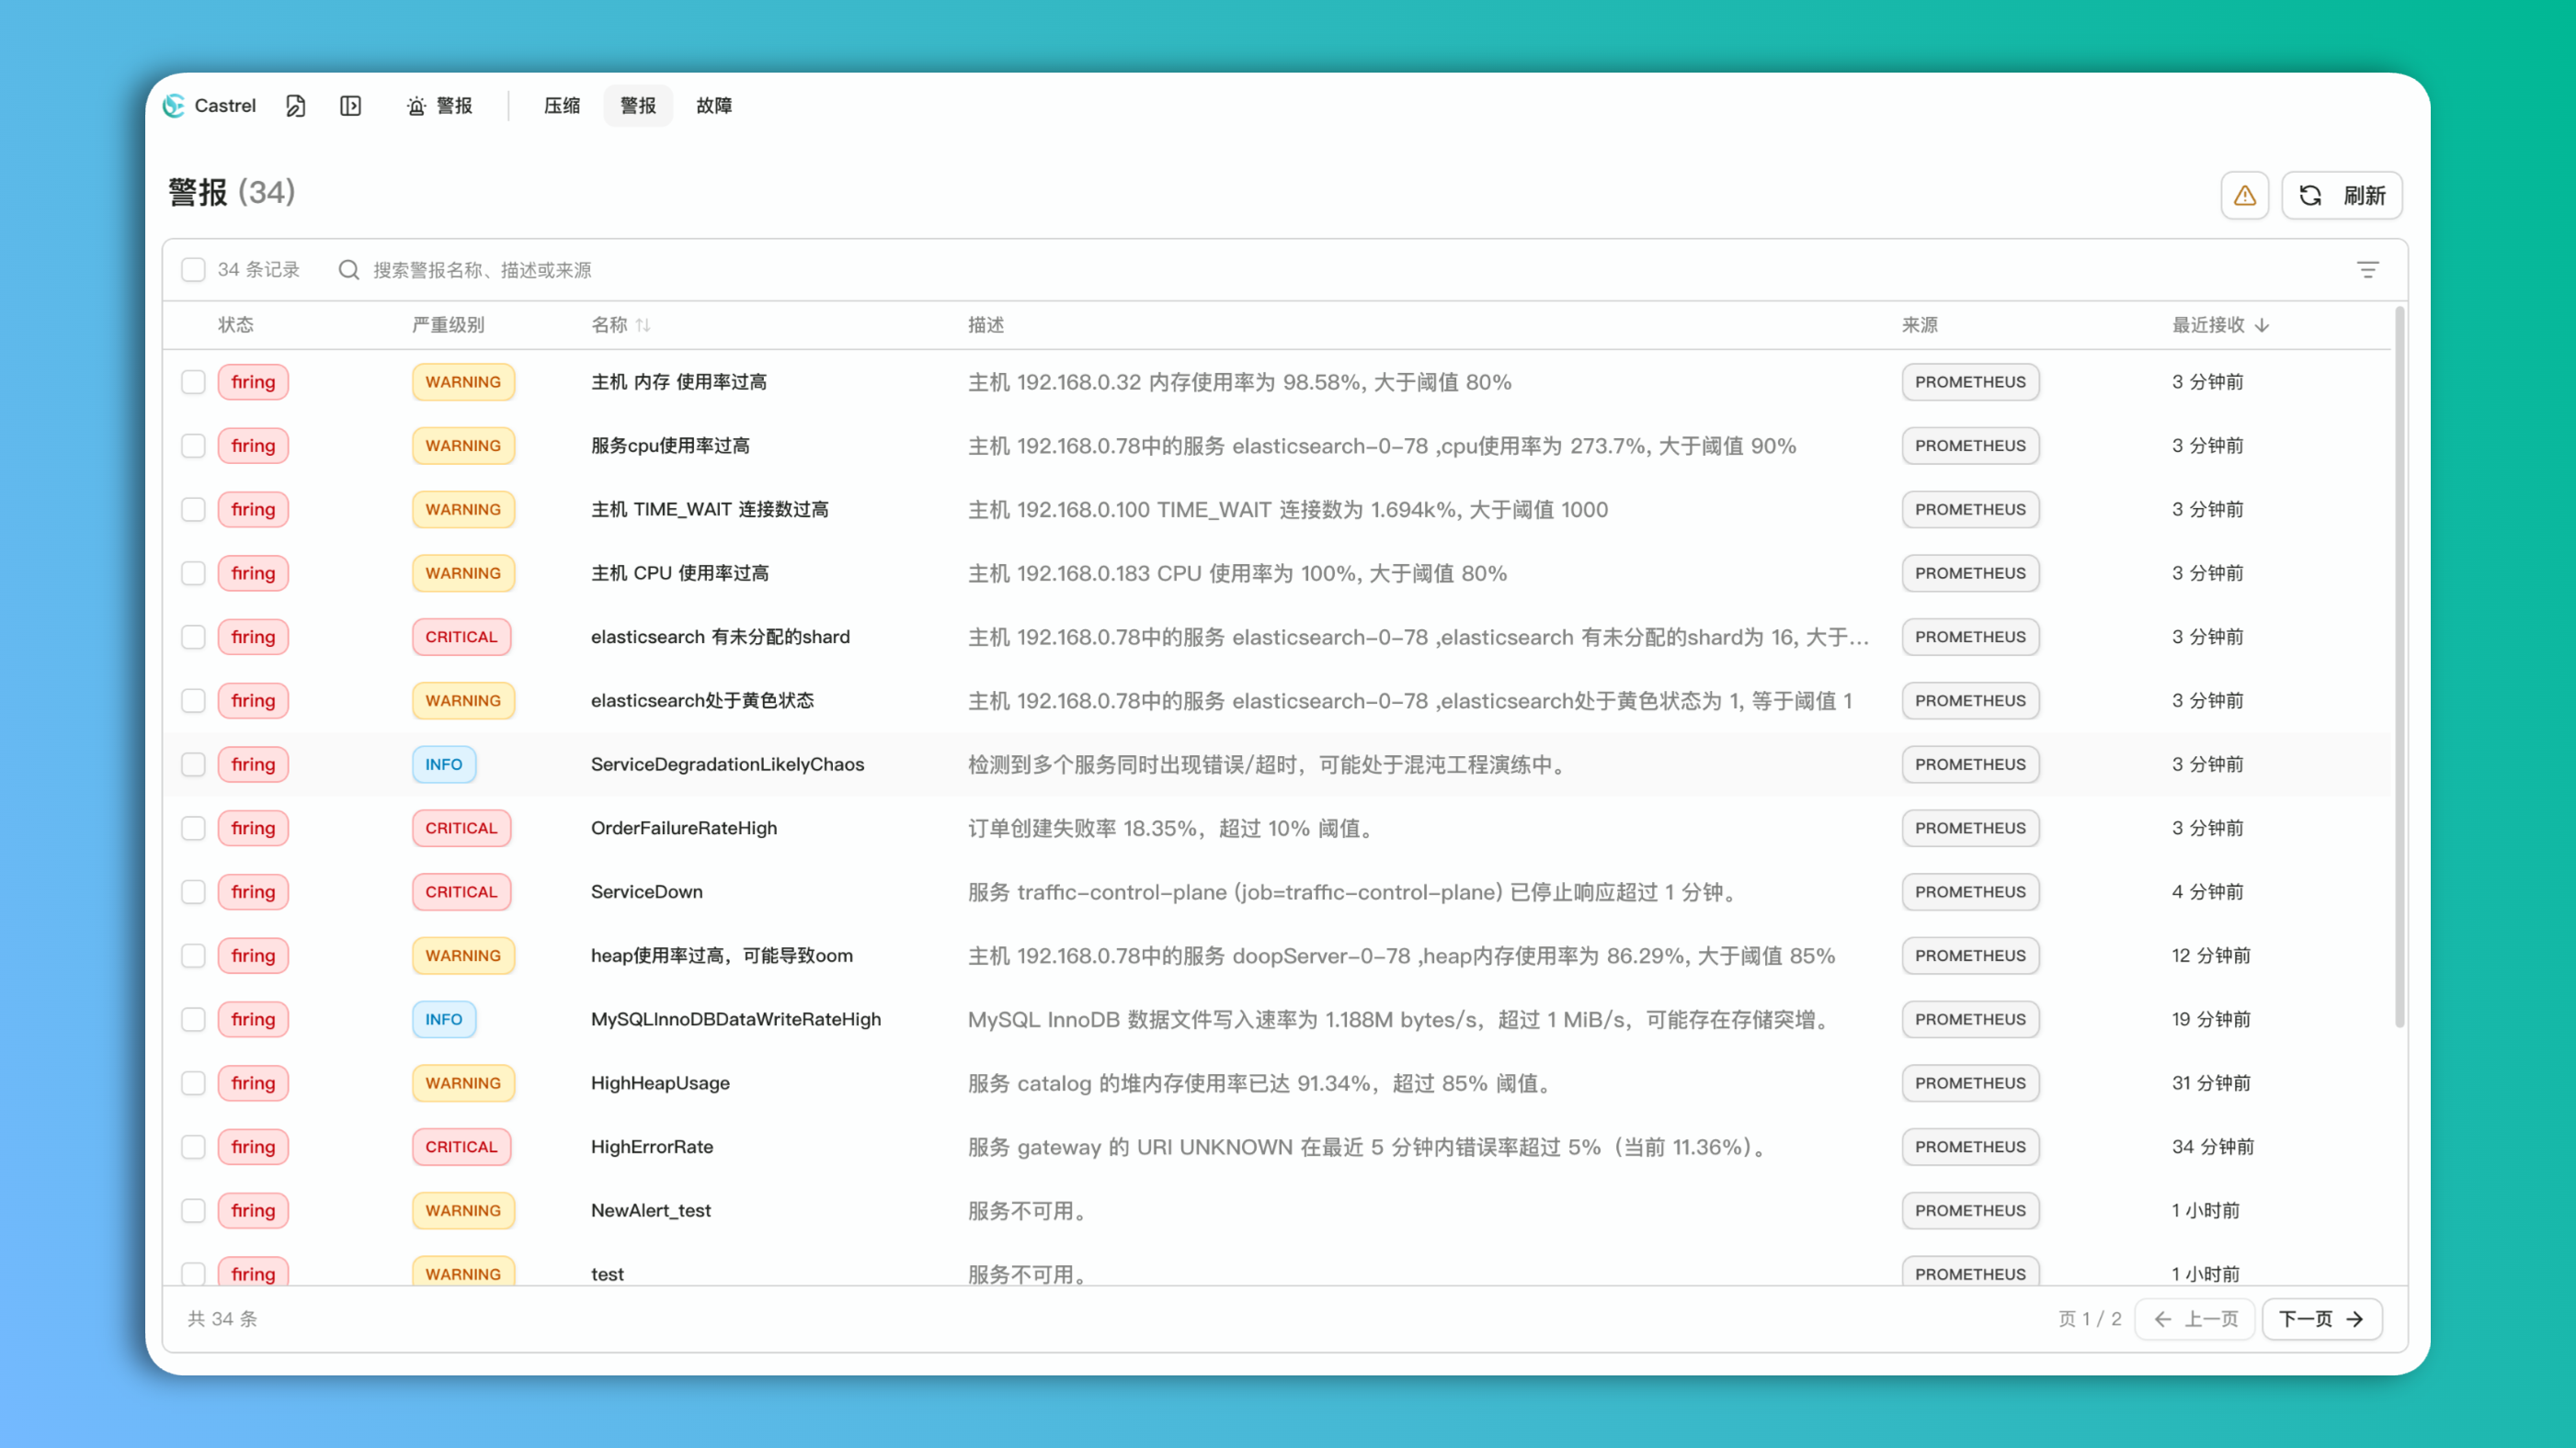Click the 34 分钟前 timestamp
This screenshot has width=2576, height=1448.
[2212, 1148]
